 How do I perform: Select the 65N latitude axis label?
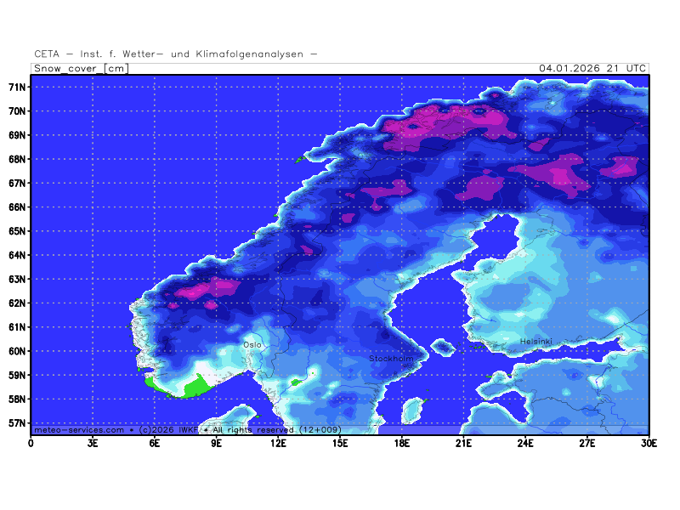(x=17, y=231)
